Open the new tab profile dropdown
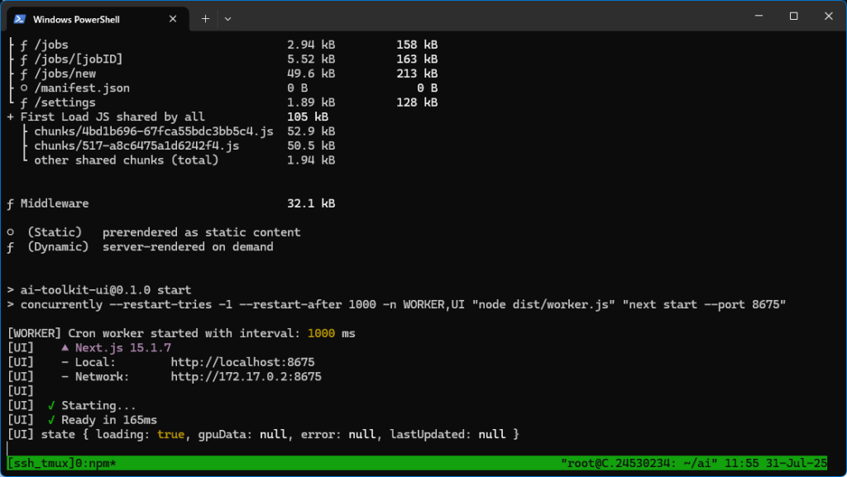Viewport: 847px width, 477px height. (228, 19)
